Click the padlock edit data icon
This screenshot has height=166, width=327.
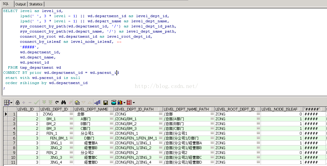point(18,102)
